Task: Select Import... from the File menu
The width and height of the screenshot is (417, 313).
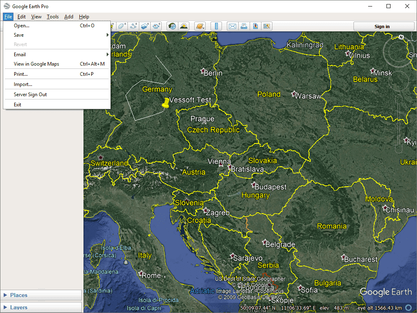Action: pos(57,84)
